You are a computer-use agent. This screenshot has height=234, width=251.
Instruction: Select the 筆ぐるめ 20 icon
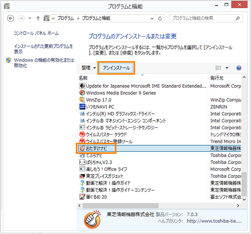pyautogui.click(x=82, y=197)
